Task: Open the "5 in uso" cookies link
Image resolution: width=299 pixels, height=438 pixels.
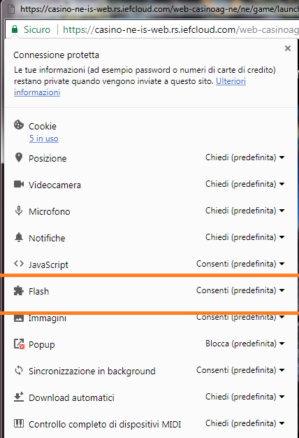Action: tap(44, 139)
